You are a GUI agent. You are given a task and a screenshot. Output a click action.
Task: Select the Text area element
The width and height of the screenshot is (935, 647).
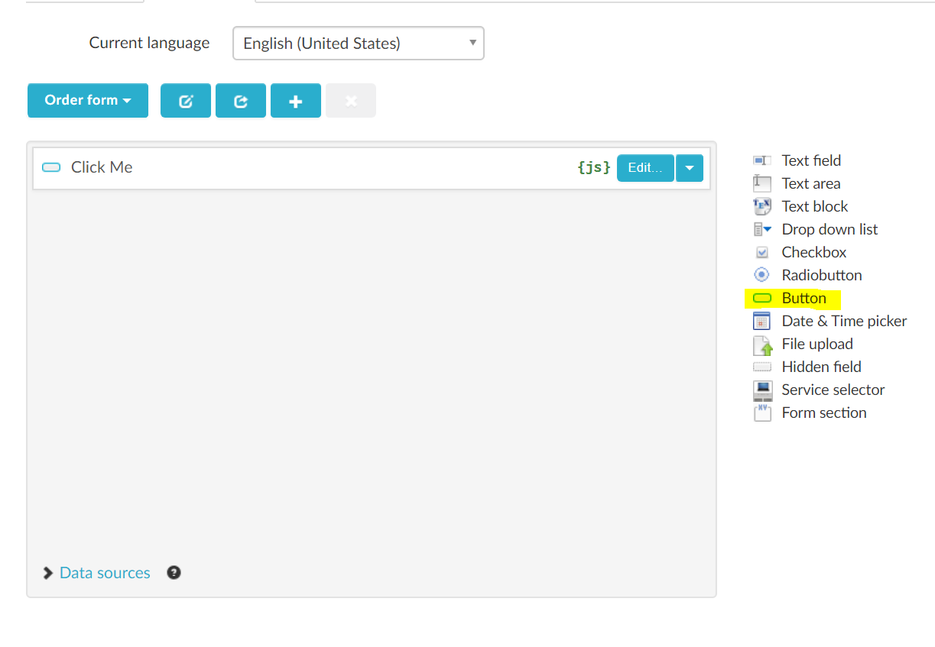tap(810, 183)
